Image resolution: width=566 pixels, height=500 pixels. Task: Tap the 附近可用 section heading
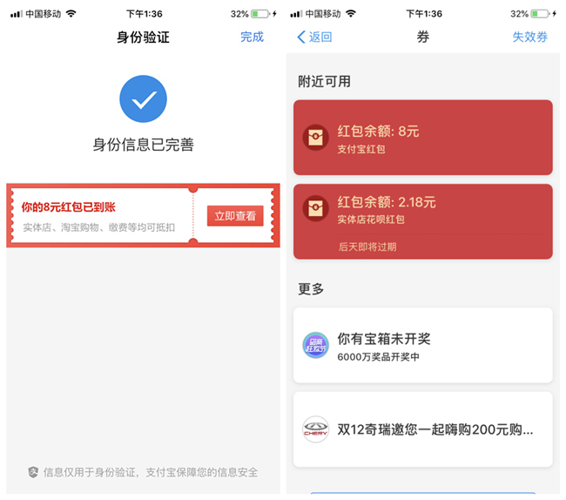point(324,81)
